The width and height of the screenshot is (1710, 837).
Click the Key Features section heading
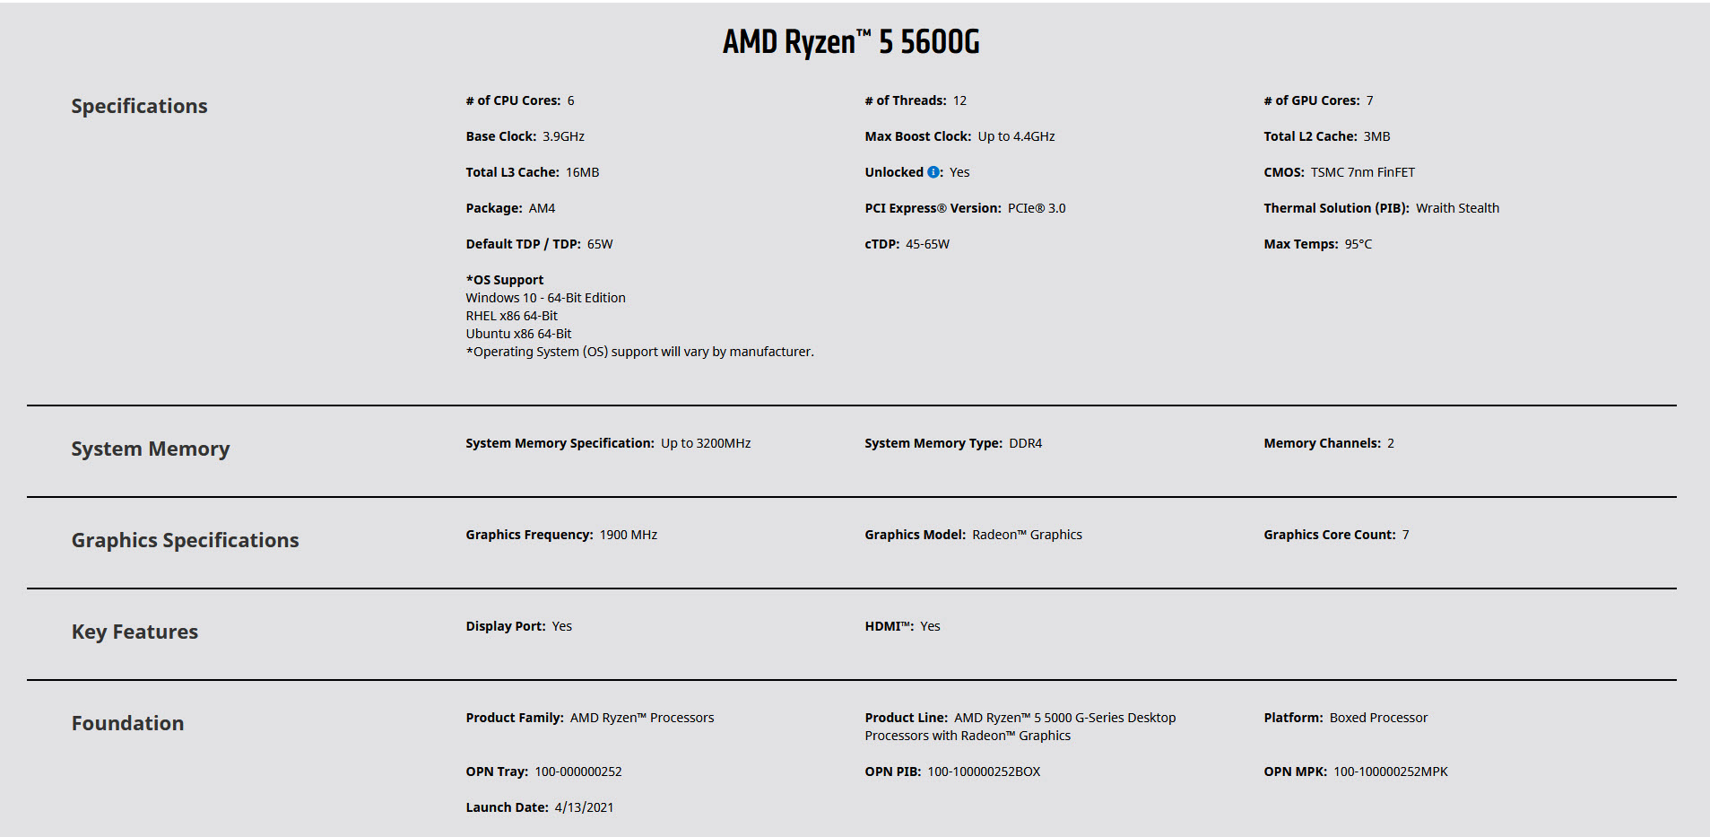[x=135, y=632]
